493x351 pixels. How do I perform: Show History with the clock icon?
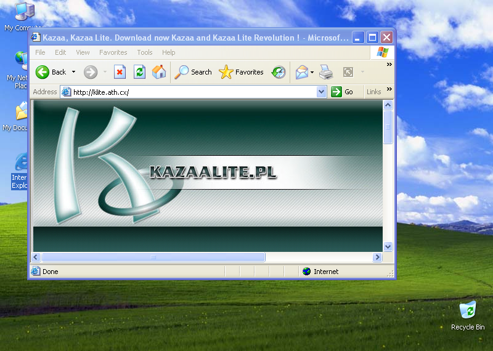click(x=279, y=72)
